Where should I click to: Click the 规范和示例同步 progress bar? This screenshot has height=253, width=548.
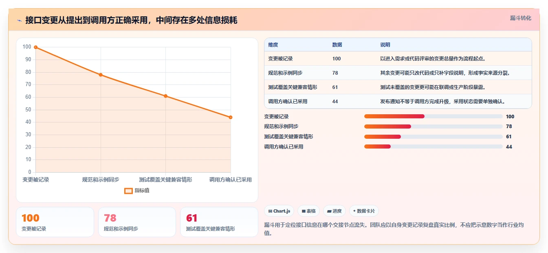click(x=433, y=126)
